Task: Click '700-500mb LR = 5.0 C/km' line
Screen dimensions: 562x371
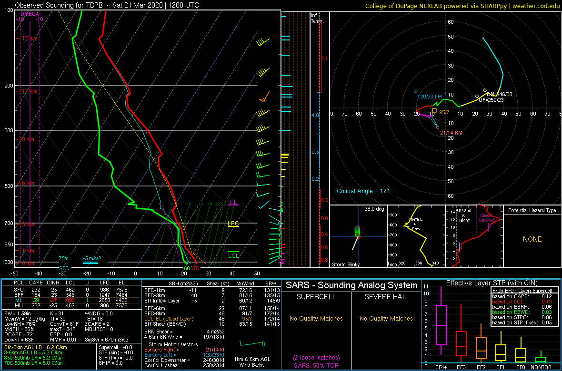Action: click(34, 363)
